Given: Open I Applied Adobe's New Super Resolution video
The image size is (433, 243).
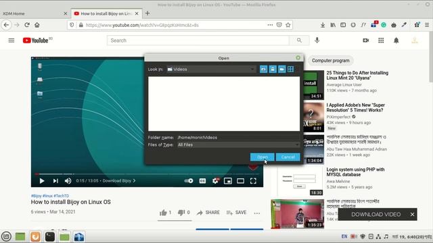Looking at the screenshot, I should (x=355, y=107).
